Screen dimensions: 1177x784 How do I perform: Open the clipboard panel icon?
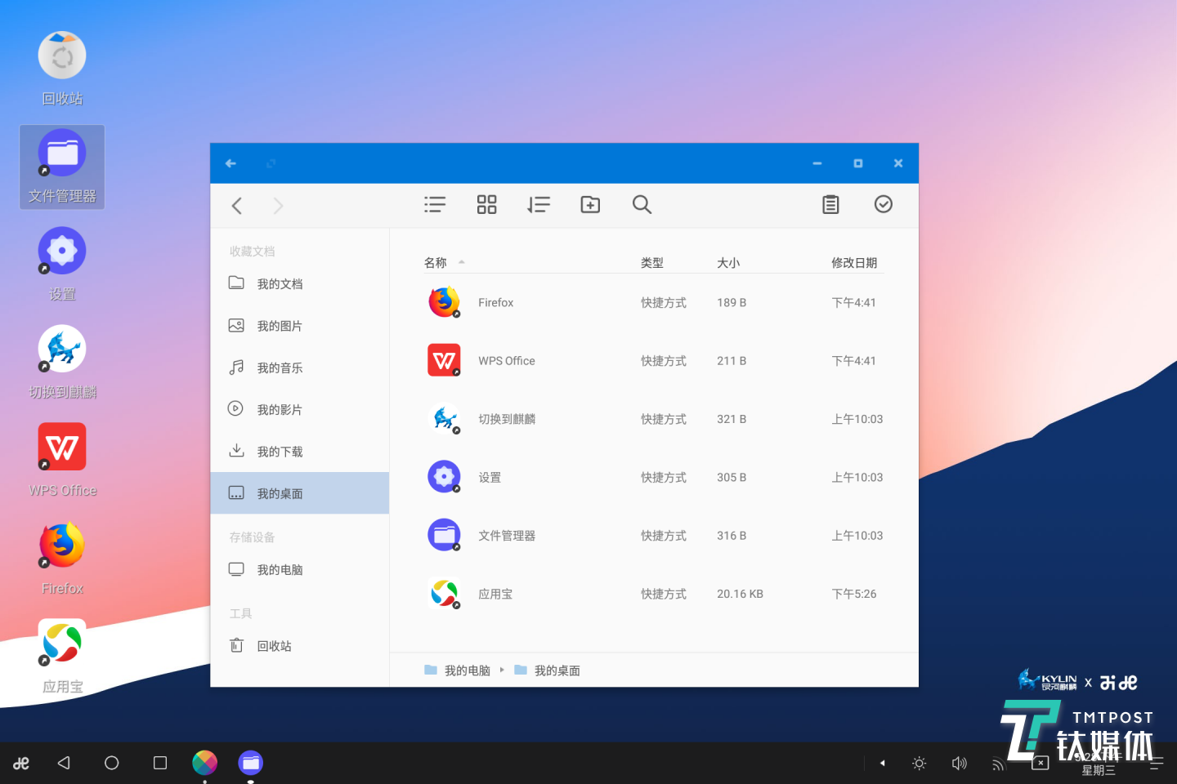(830, 205)
